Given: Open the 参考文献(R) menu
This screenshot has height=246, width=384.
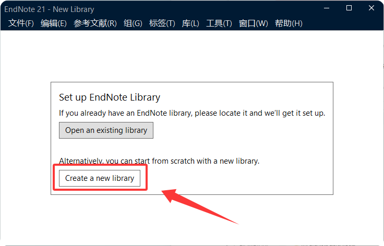Looking at the screenshot, I should [x=95, y=23].
